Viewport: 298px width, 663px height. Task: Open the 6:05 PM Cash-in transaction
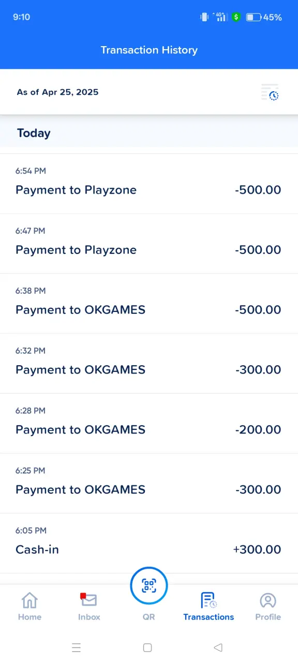click(x=149, y=544)
